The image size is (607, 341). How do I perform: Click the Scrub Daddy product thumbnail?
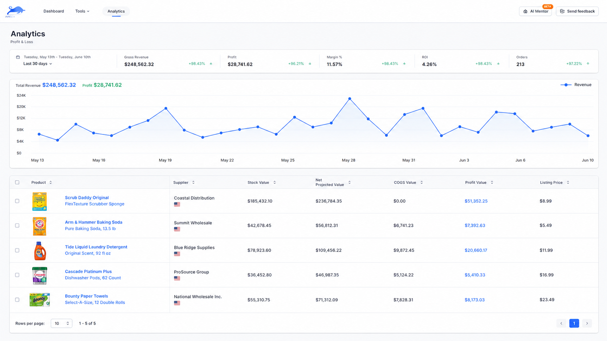tap(40, 201)
